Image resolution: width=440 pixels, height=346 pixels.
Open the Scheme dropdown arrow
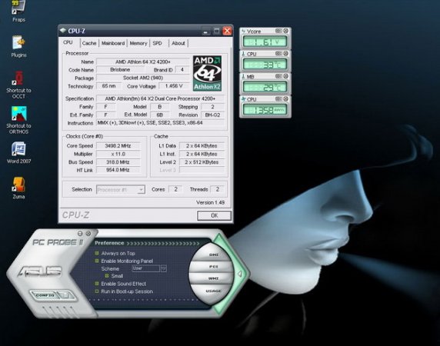point(164,268)
